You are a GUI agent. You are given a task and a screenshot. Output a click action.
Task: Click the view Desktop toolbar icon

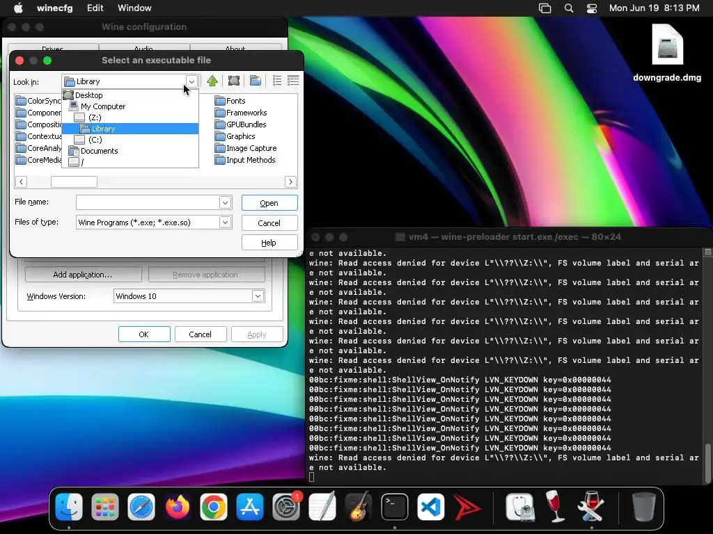[234, 81]
